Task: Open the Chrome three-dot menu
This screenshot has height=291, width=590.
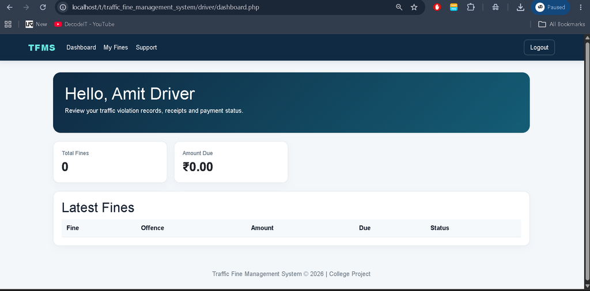Action: (x=581, y=7)
